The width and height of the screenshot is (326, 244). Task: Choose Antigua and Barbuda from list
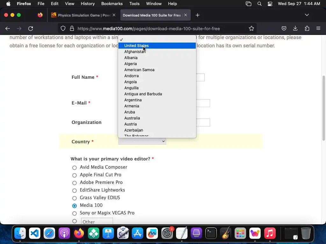coord(157,94)
